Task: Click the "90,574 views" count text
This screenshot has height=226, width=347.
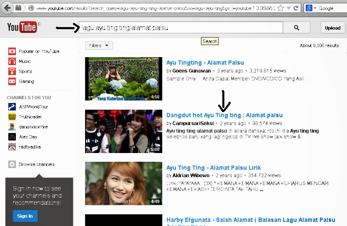Action: pos(267,123)
